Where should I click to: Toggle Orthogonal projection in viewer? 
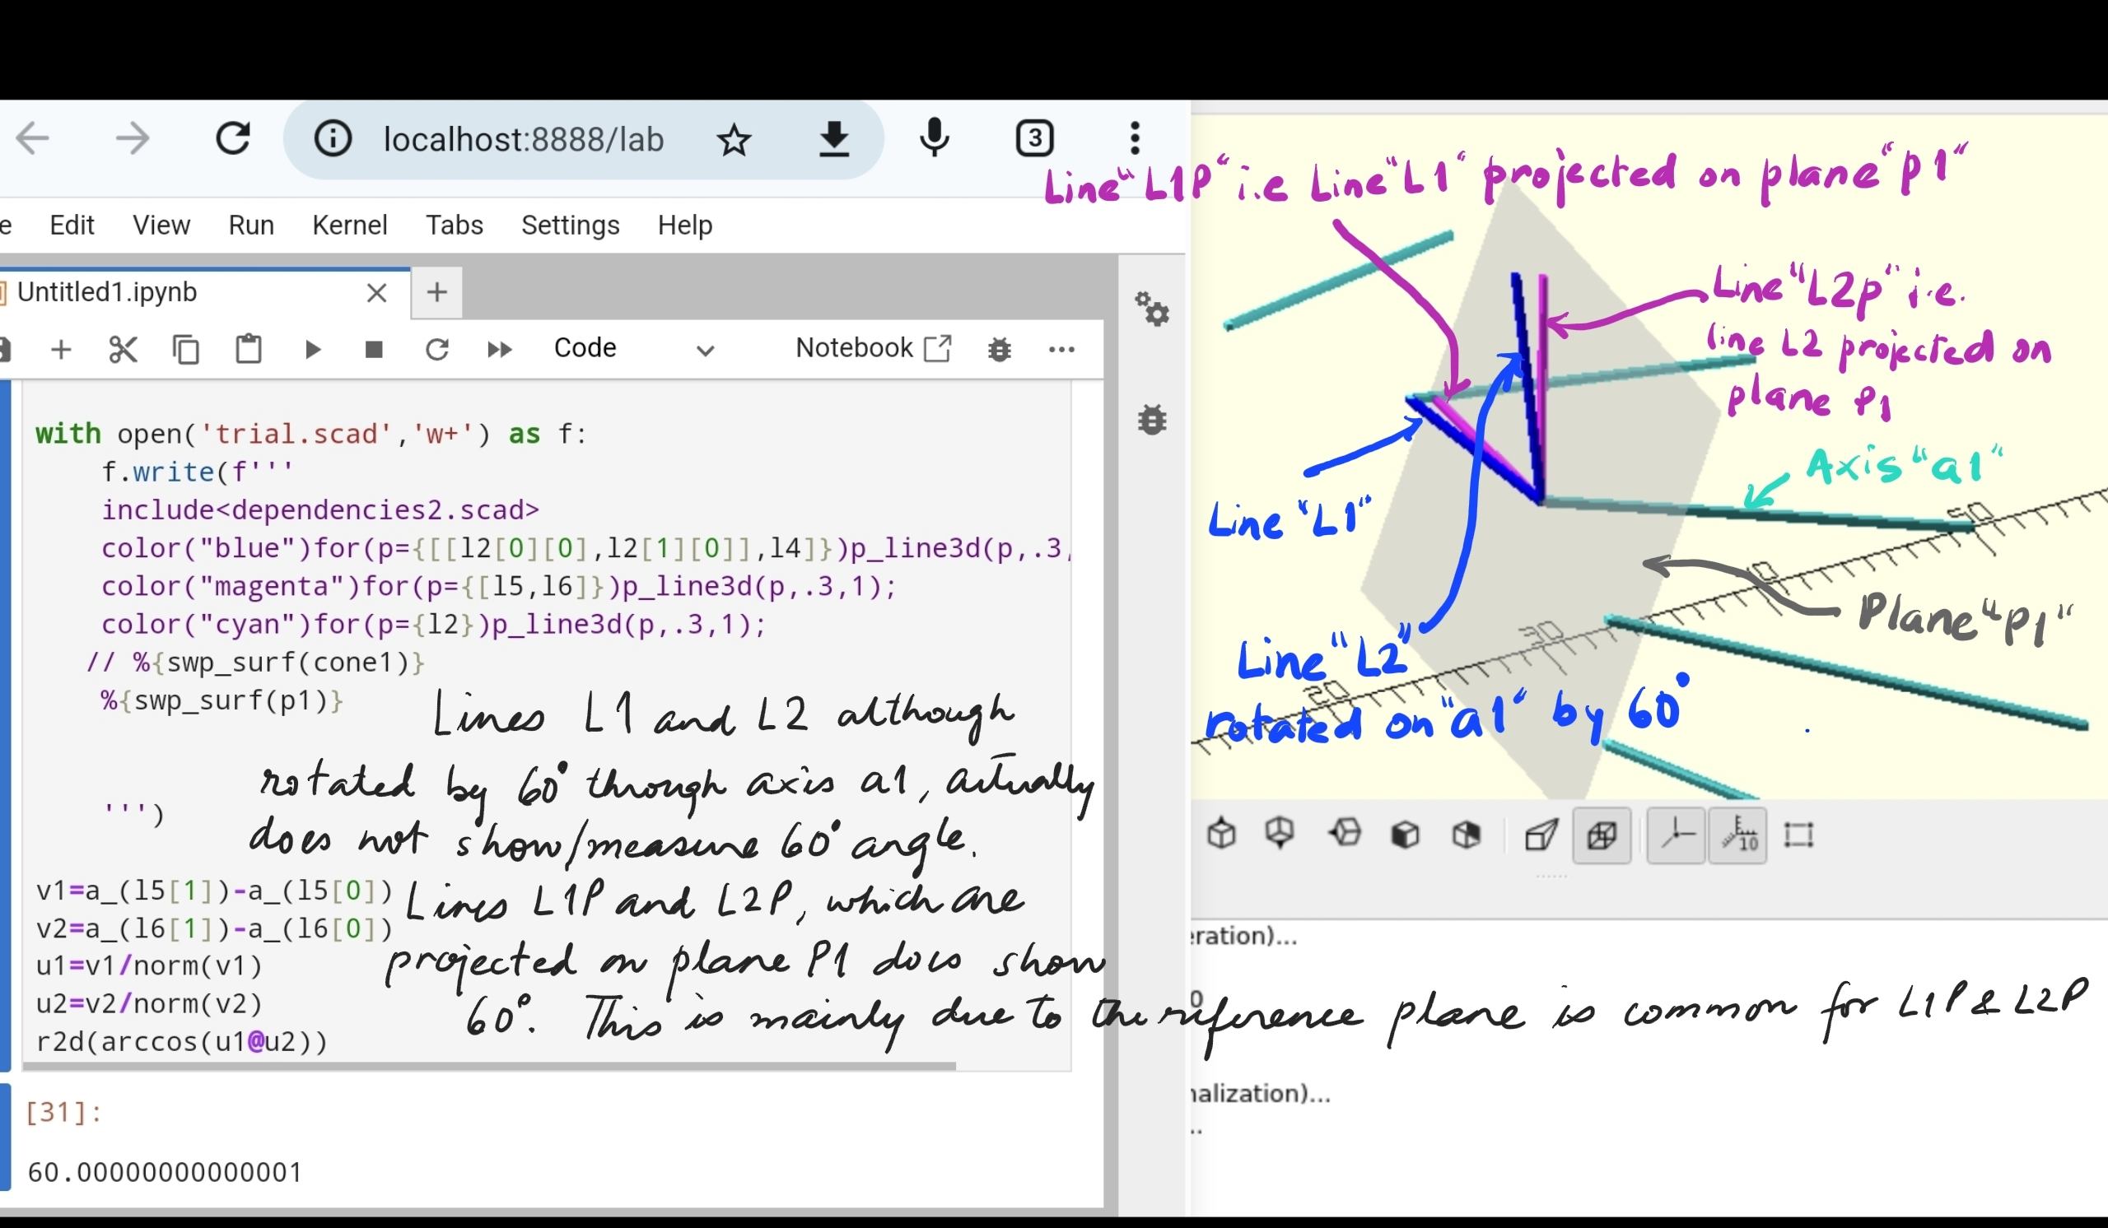1601,835
